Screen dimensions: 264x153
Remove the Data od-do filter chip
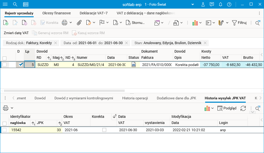[x=126, y=43]
